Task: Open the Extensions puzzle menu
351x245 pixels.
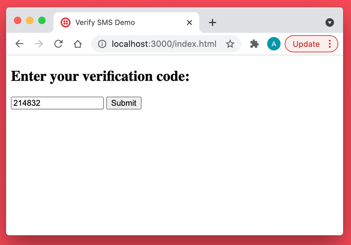Action: click(x=254, y=44)
